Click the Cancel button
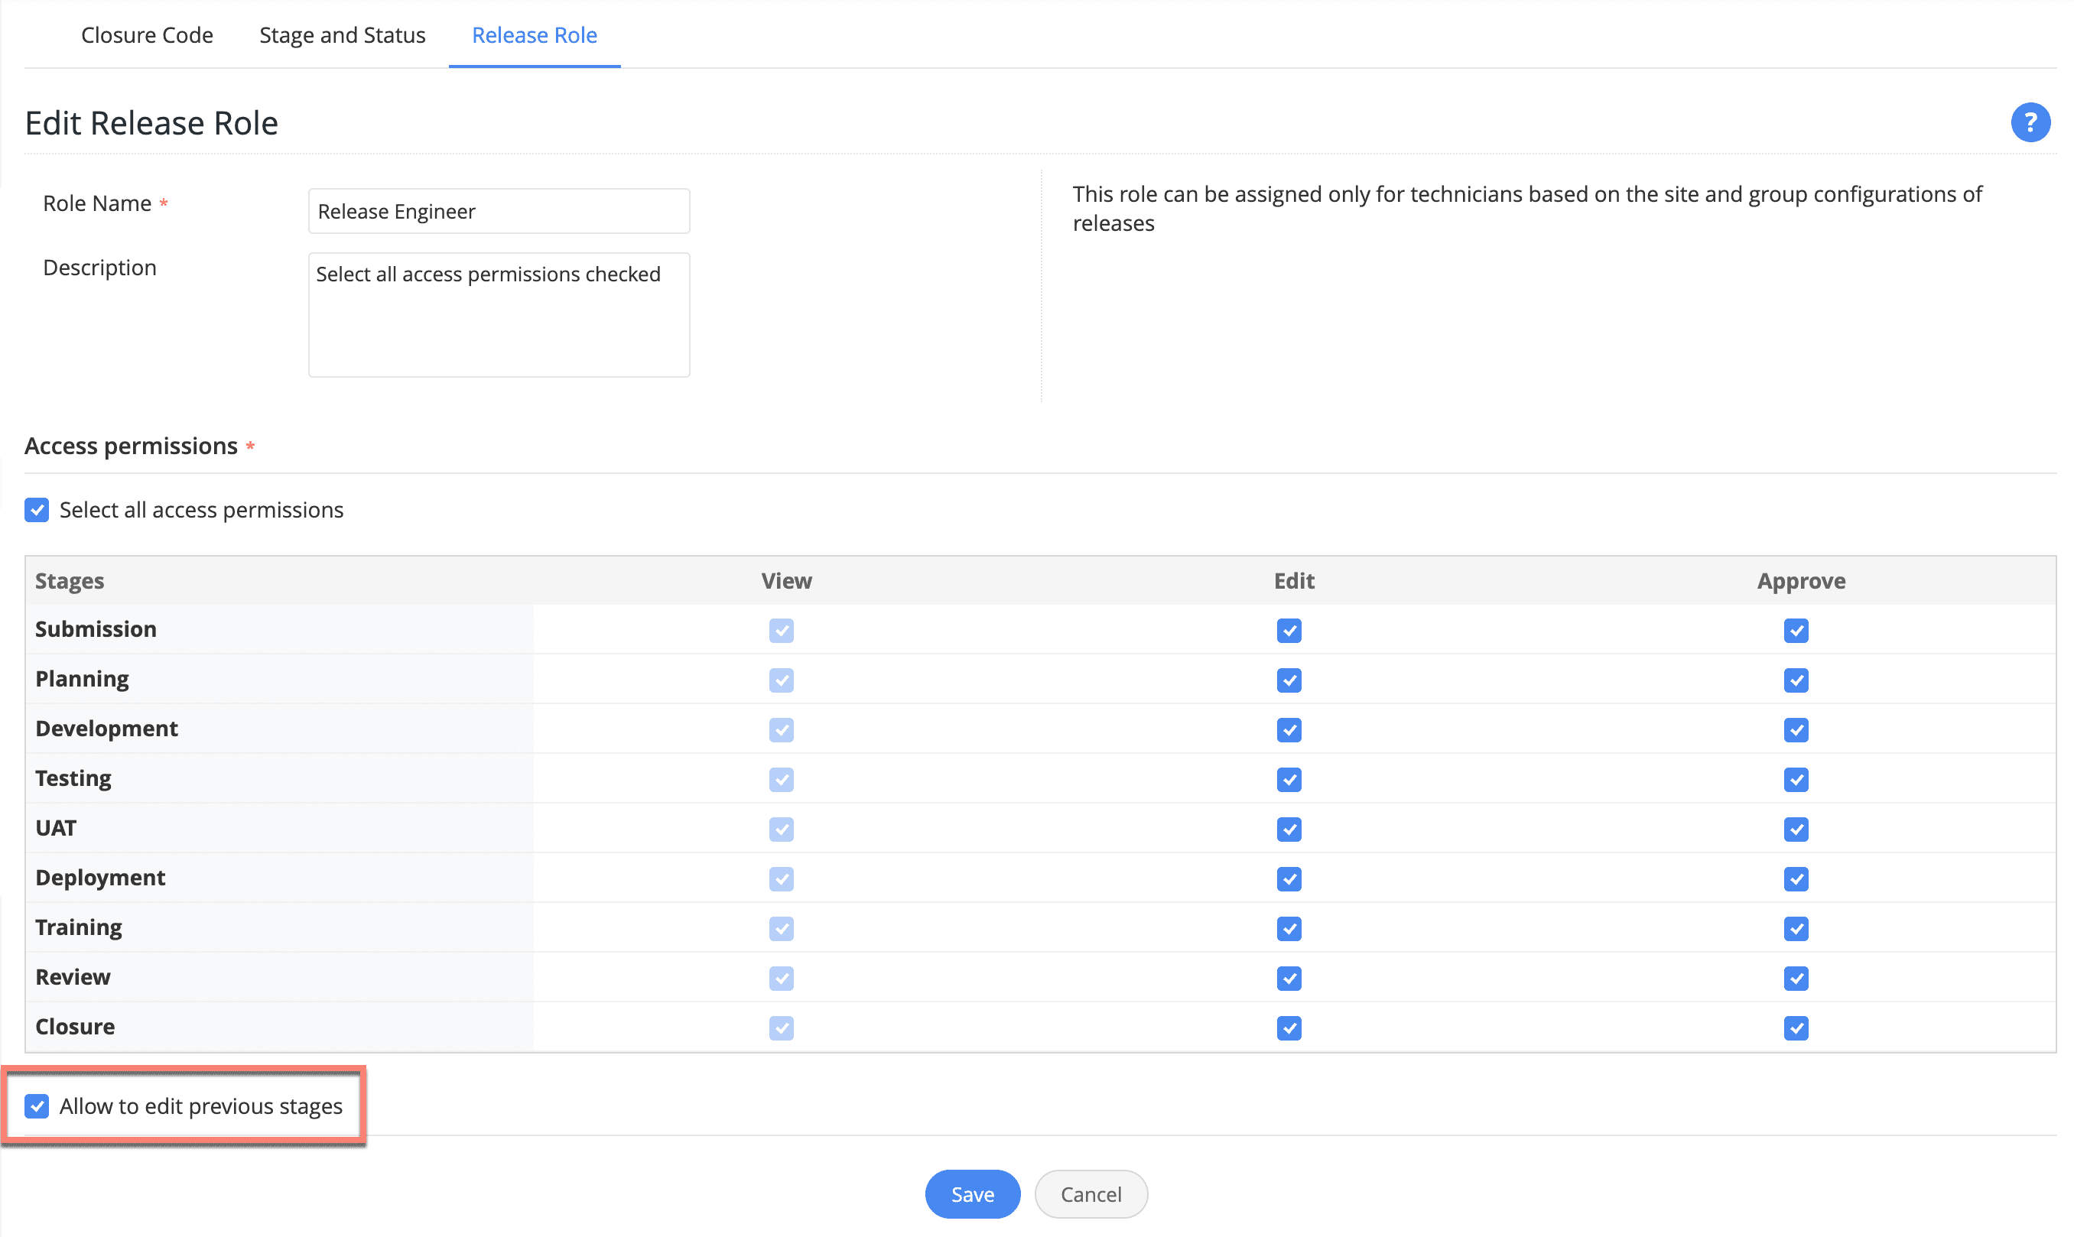The height and width of the screenshot is (1237, 2074). [1091, 1193]
